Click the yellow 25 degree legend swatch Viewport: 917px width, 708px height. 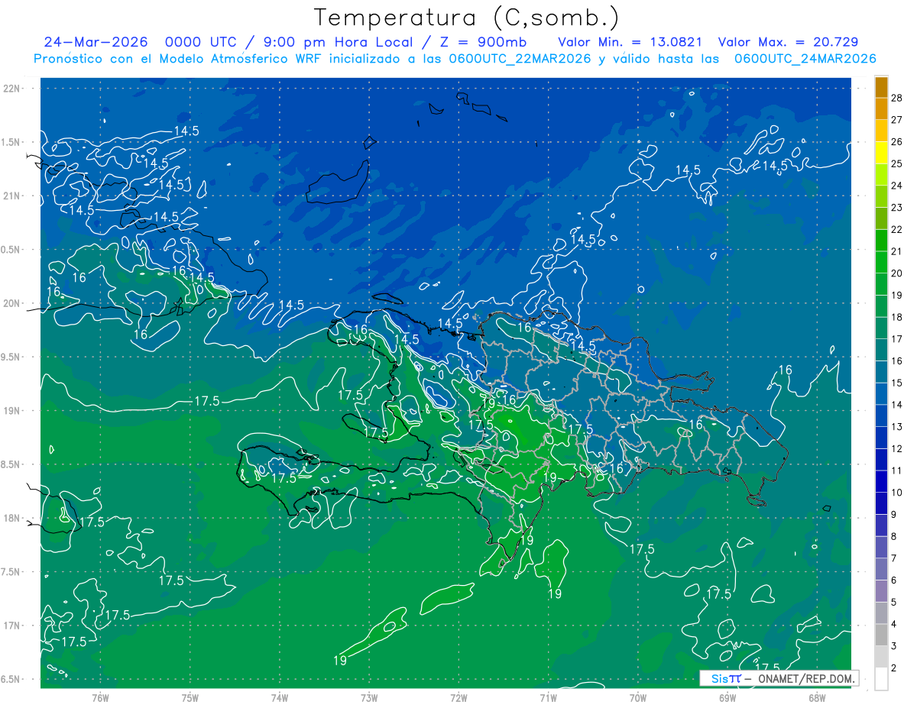coord(881,154)
